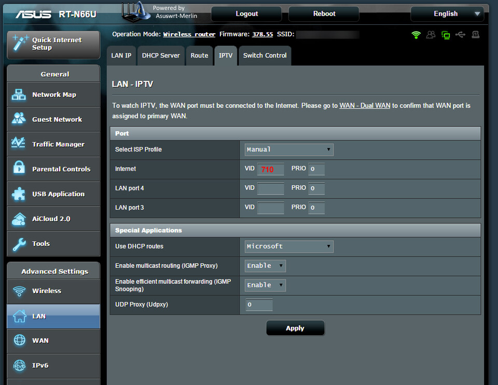Open the Switch Control tab
Viewport: 498px width, 385px height.
pyautogui.click(x=265, y=56)
